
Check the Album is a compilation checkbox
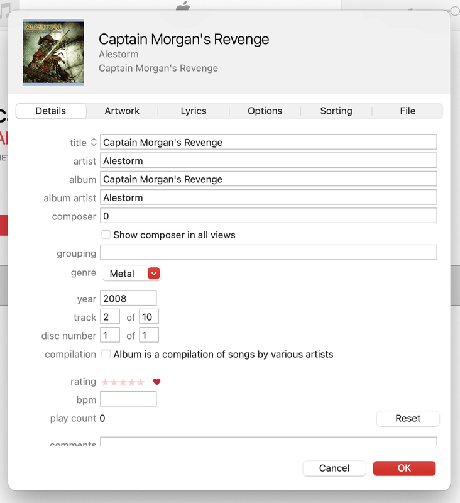click(x=106, y=354)
